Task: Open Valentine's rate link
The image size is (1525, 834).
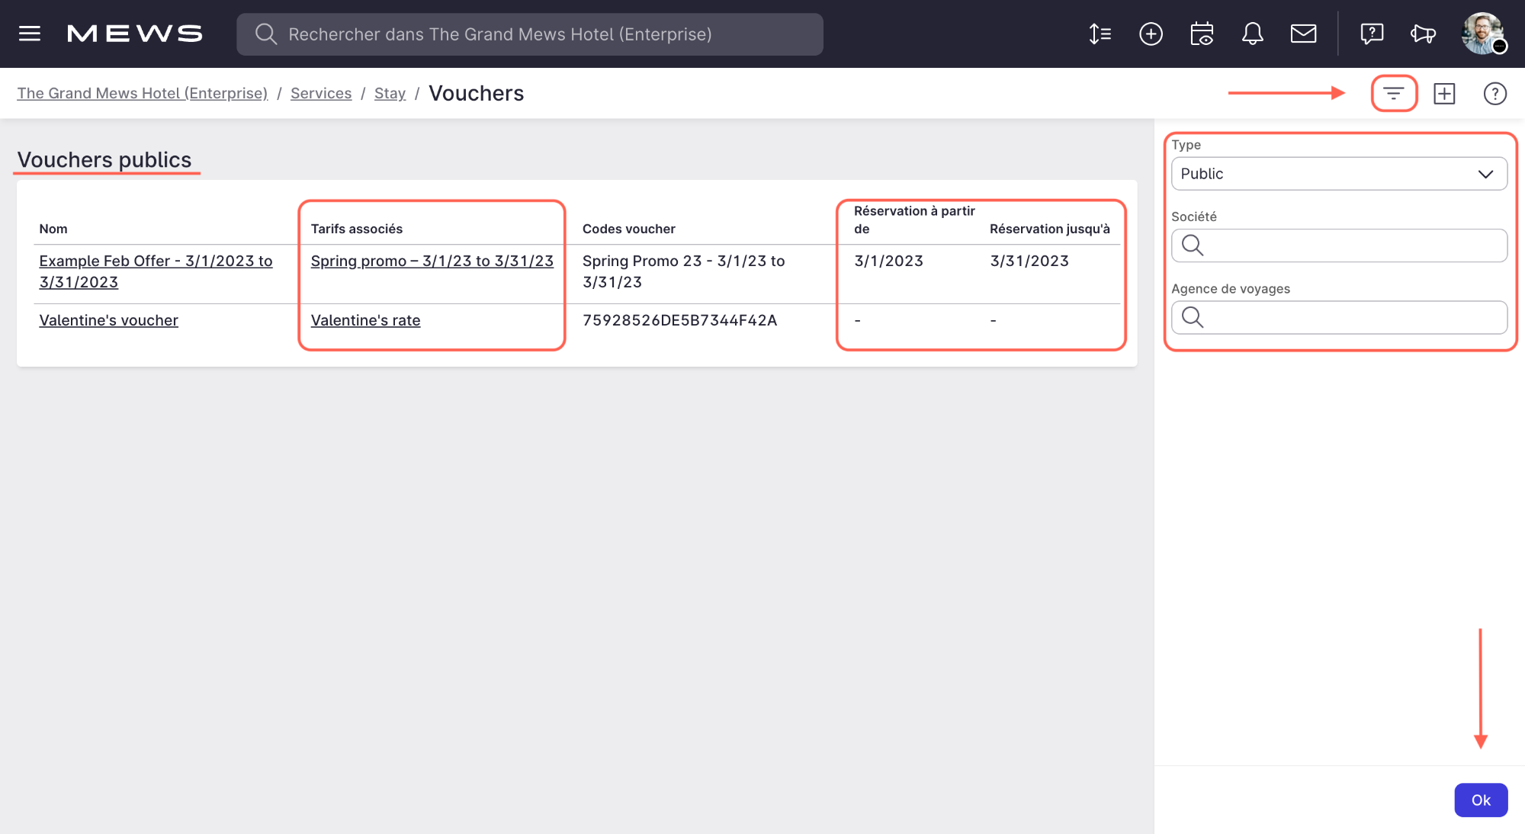Action: point(365,320)
